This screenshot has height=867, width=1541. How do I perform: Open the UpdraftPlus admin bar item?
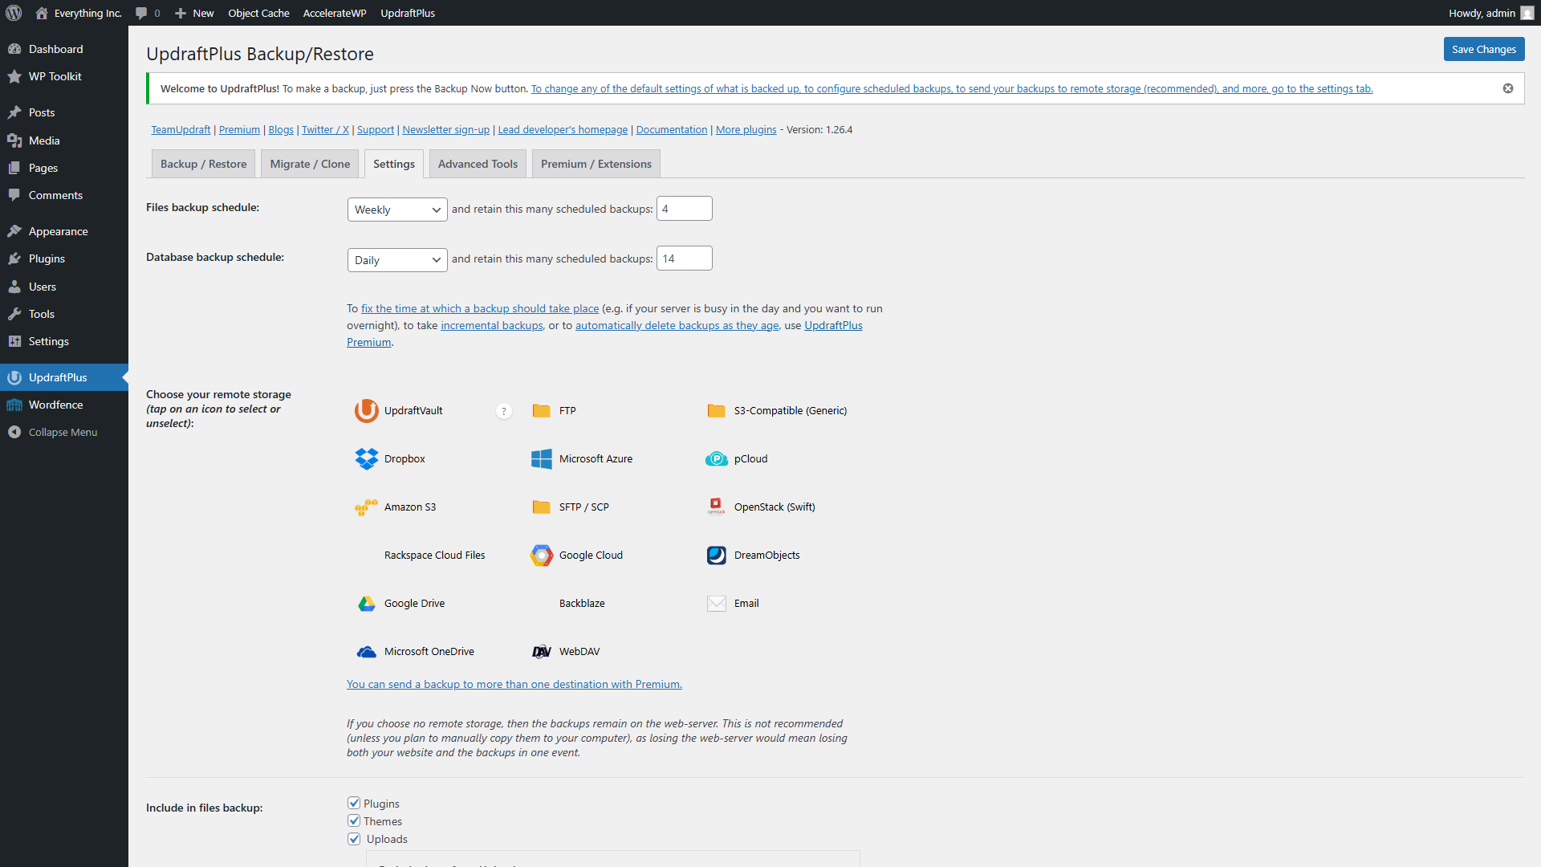(408, 13)
